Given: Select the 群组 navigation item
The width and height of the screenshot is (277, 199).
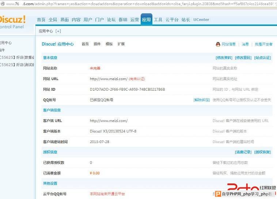Looking at the screenshot, I should pos(123,20).
